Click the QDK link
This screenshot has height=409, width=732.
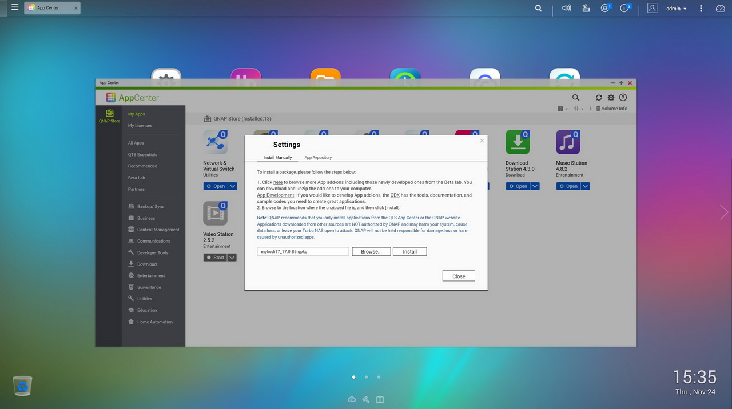coord(395,195)
